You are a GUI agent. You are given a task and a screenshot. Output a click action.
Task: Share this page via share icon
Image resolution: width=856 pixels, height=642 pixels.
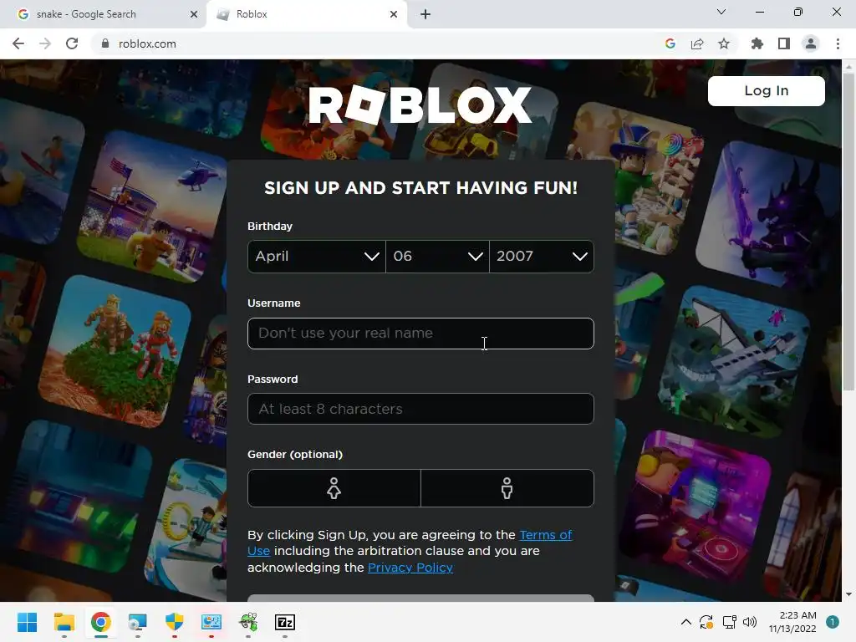point(697,43)
